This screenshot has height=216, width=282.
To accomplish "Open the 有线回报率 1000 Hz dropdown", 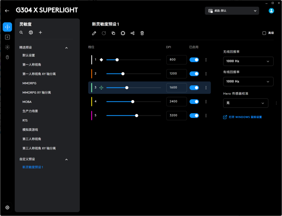I will coord(248,81).
